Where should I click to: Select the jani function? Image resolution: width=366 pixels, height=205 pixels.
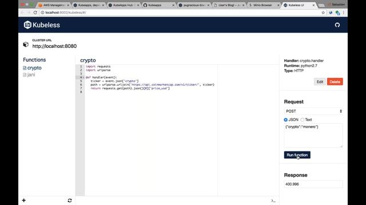point(31,75)
